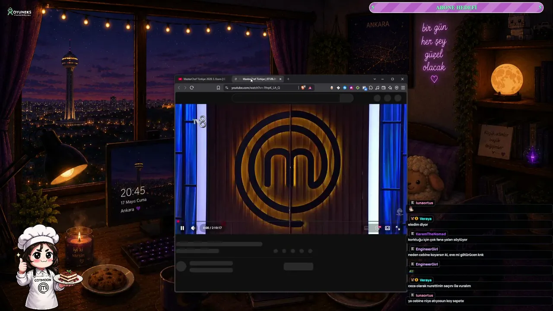Click KeremTheNomad's username in chat
Viewport: 553px width, 311px height.
(431, 234)
